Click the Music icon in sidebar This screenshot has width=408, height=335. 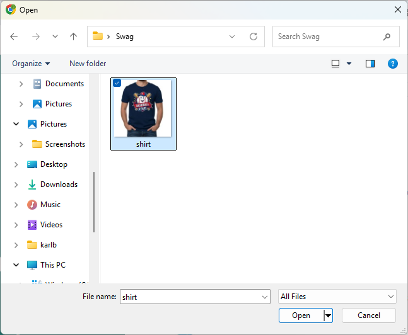click(x=32, y=205)
